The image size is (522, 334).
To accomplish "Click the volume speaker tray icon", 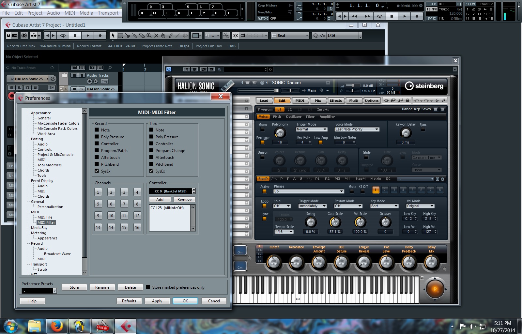I will [472, 326].
